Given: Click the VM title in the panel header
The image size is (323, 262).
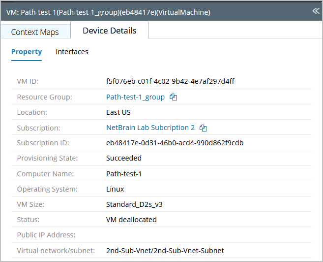Looking at the screenshot, I should coord(108,12).
